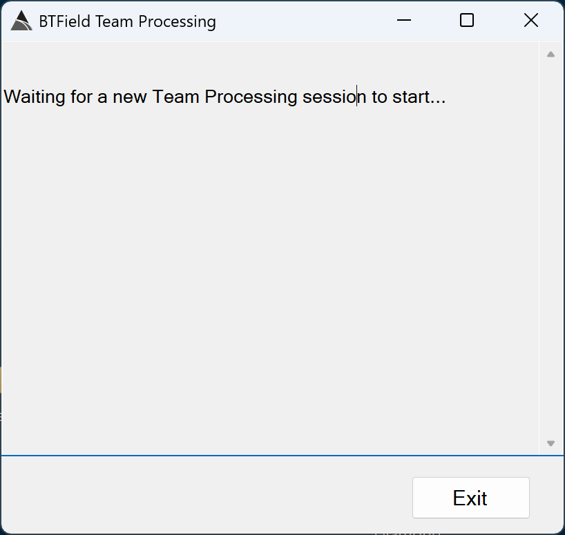Click the word "start..." ending the message
Viewport: 565px width, 535px height.
pyautogui.click(x=419, y=97)
